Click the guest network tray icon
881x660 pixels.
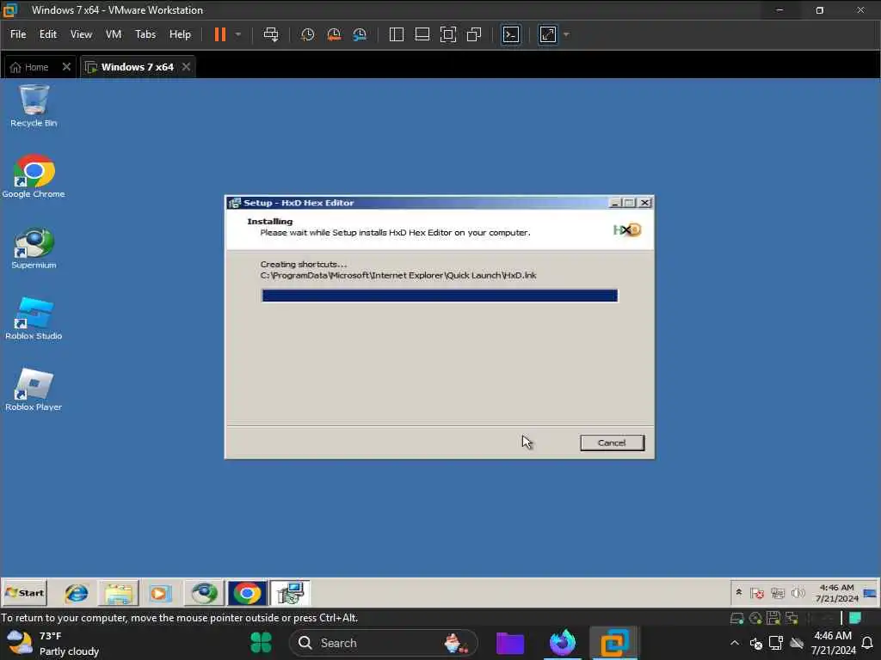778,593
